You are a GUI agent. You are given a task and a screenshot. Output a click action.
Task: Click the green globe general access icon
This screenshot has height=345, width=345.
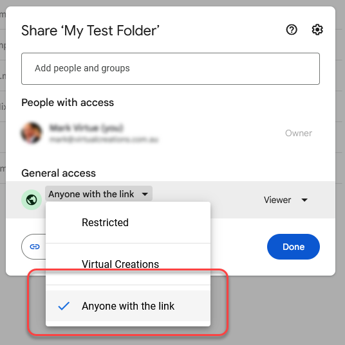[x=32, y=200]
